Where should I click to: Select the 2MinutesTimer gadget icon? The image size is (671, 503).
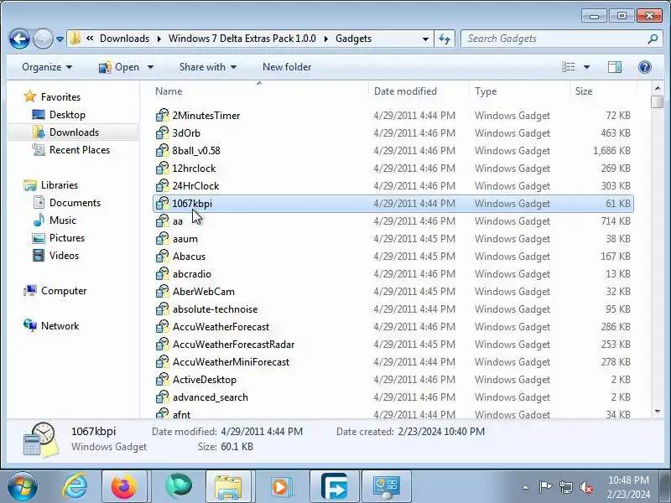[x=162, y=116]
